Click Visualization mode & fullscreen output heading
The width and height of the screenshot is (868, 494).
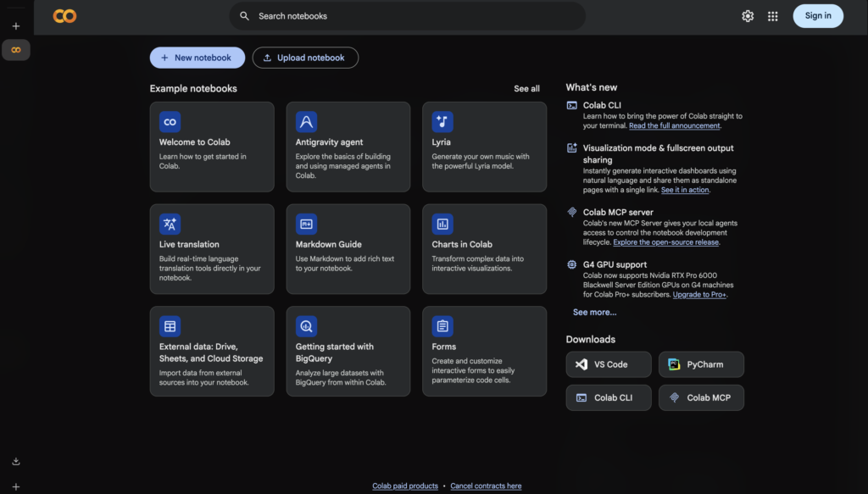(658, 153)
